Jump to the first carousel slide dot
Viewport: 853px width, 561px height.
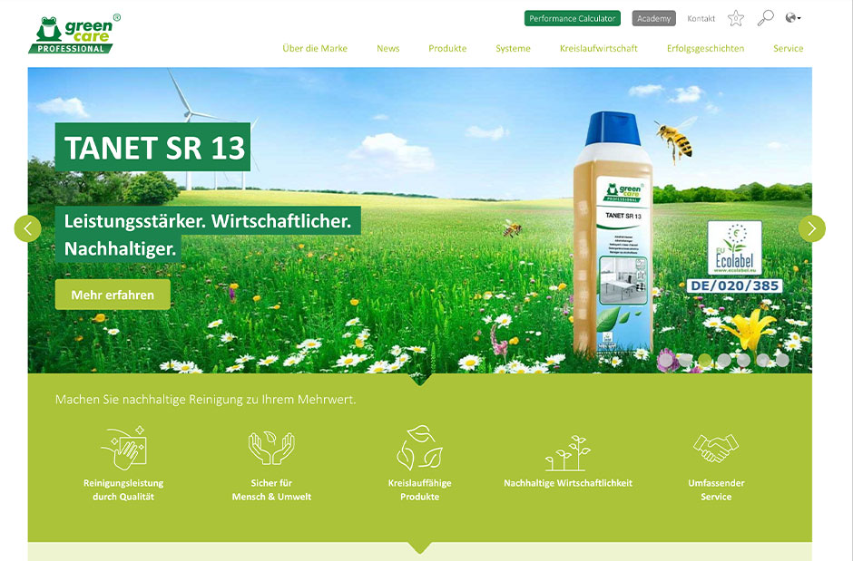coord(666,360)
